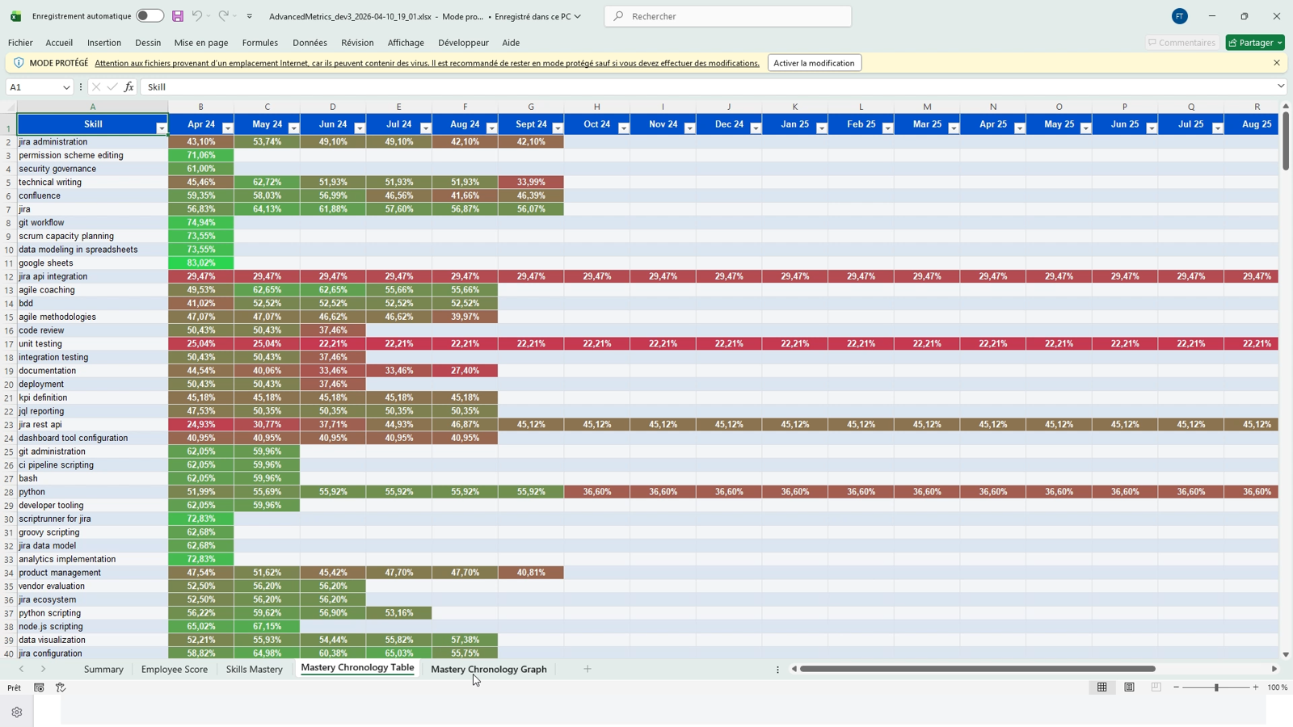Click inside the Rechercher search box
The width and height of the screenshot is (1293, 727).
coord(727,16)
